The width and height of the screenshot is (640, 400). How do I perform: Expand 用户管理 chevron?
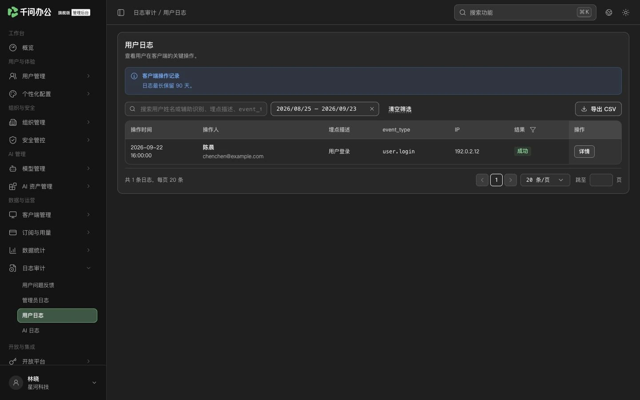(88, 76)
